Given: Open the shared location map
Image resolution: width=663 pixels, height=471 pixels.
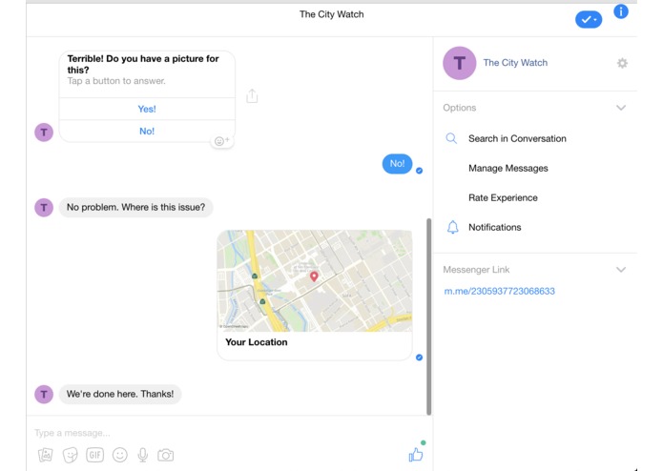Looking at the screenshot, I should click(x=315, y=281).
